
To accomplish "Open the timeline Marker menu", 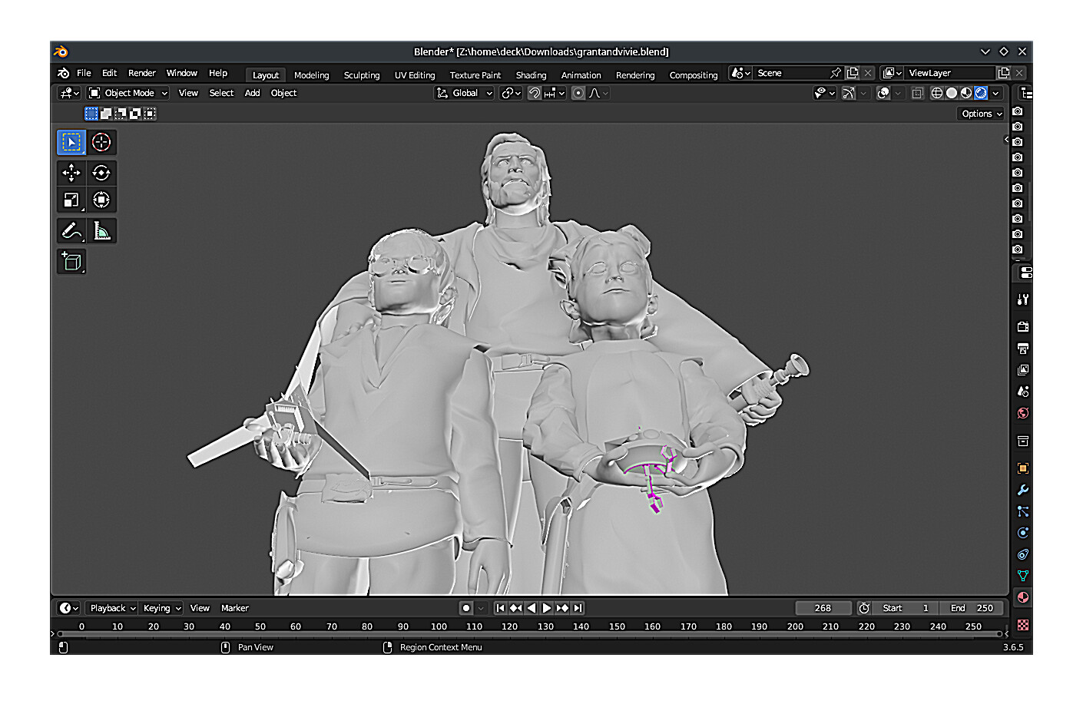I will pyautogui.click(x=235, y=608).
